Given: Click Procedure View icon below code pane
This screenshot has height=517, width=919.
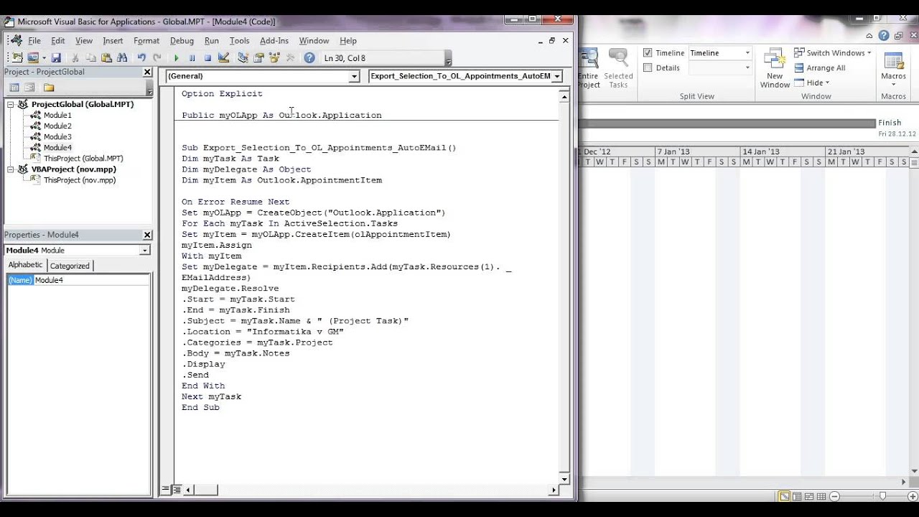Looking at the screenshot, I should coord(166,489).
